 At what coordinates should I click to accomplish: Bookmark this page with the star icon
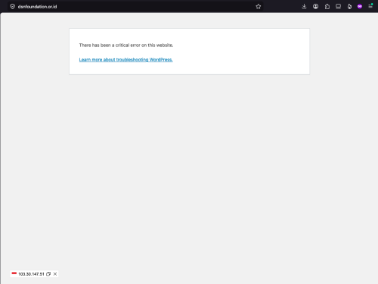259,7
